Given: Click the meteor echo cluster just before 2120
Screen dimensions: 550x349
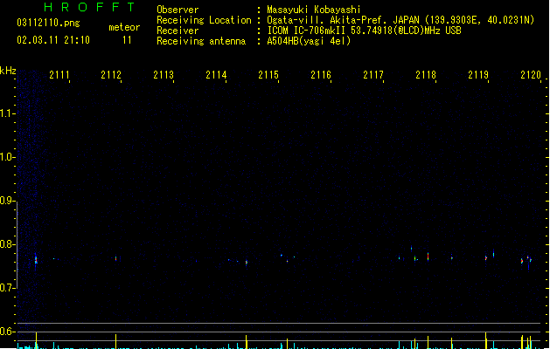Looking at the screenshot, I should (526, 261).
